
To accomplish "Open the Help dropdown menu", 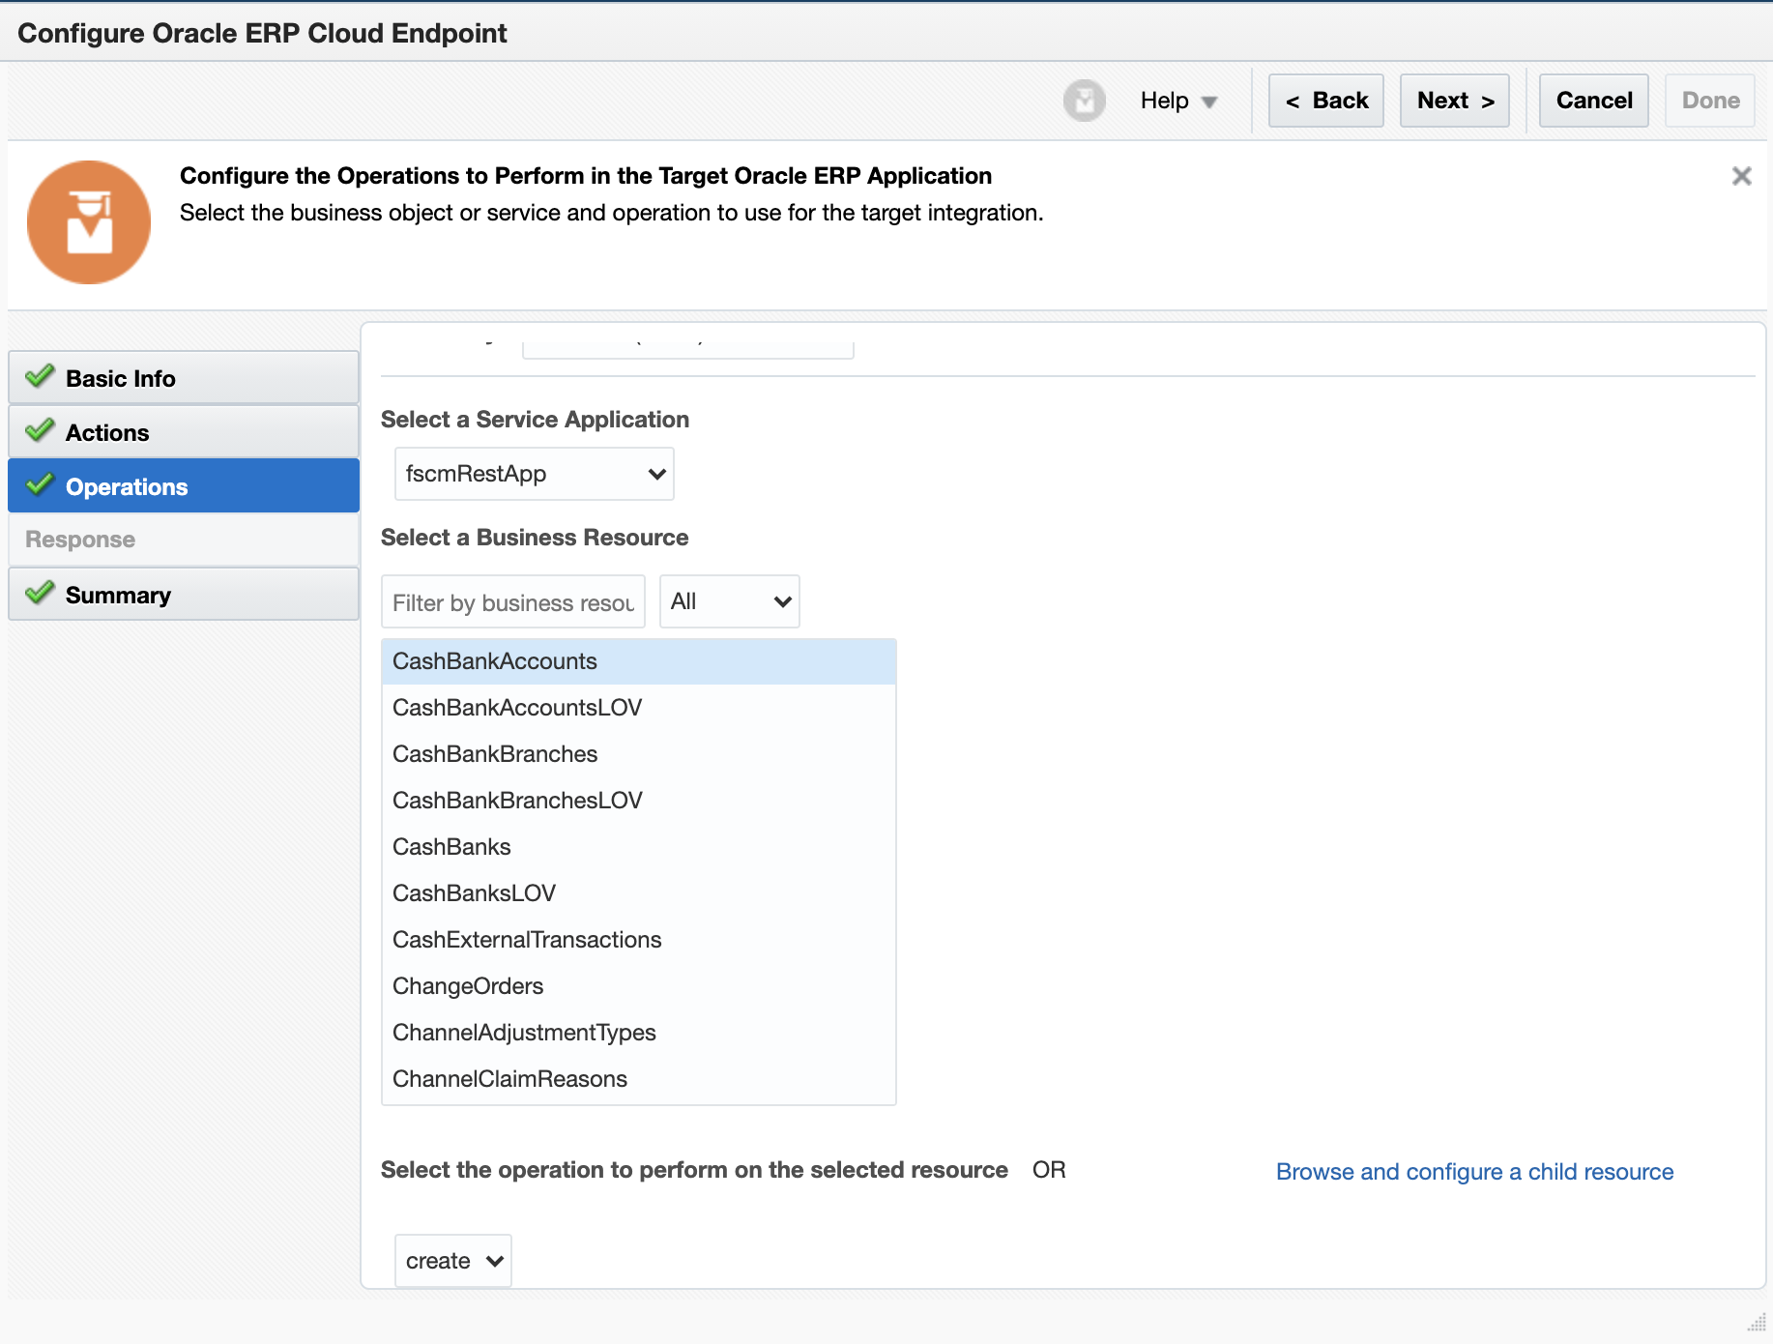I will pos(1177,101).
